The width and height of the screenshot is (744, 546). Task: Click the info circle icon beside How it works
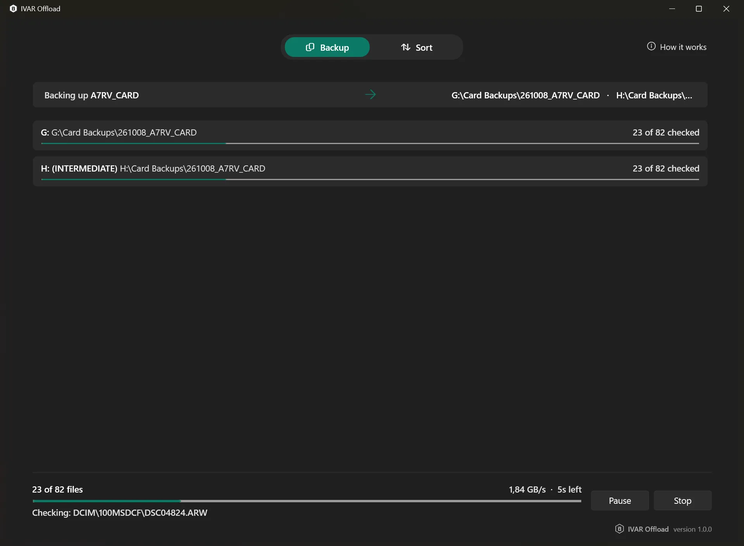tap(651, 46)
